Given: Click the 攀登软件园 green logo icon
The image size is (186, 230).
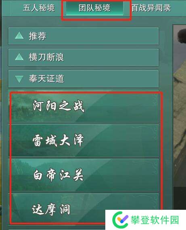Looking at the screenshot, I should (x=120, y=219).
